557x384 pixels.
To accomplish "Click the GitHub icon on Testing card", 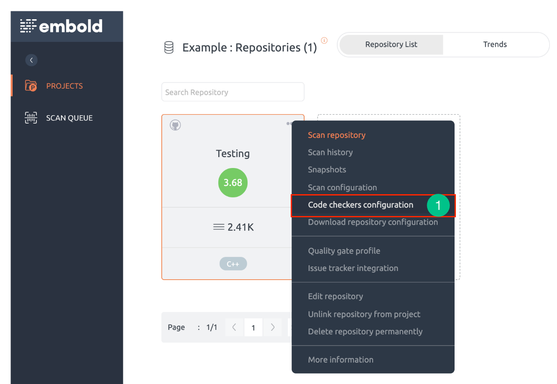I will point(175,125).
